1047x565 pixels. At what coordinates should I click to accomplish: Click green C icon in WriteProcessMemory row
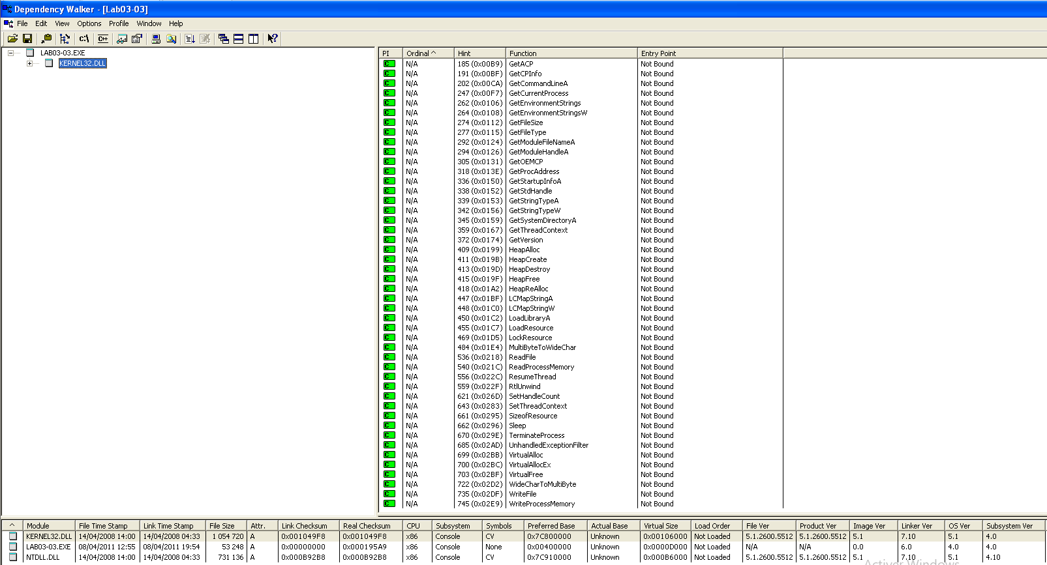[x=389, y=504]
